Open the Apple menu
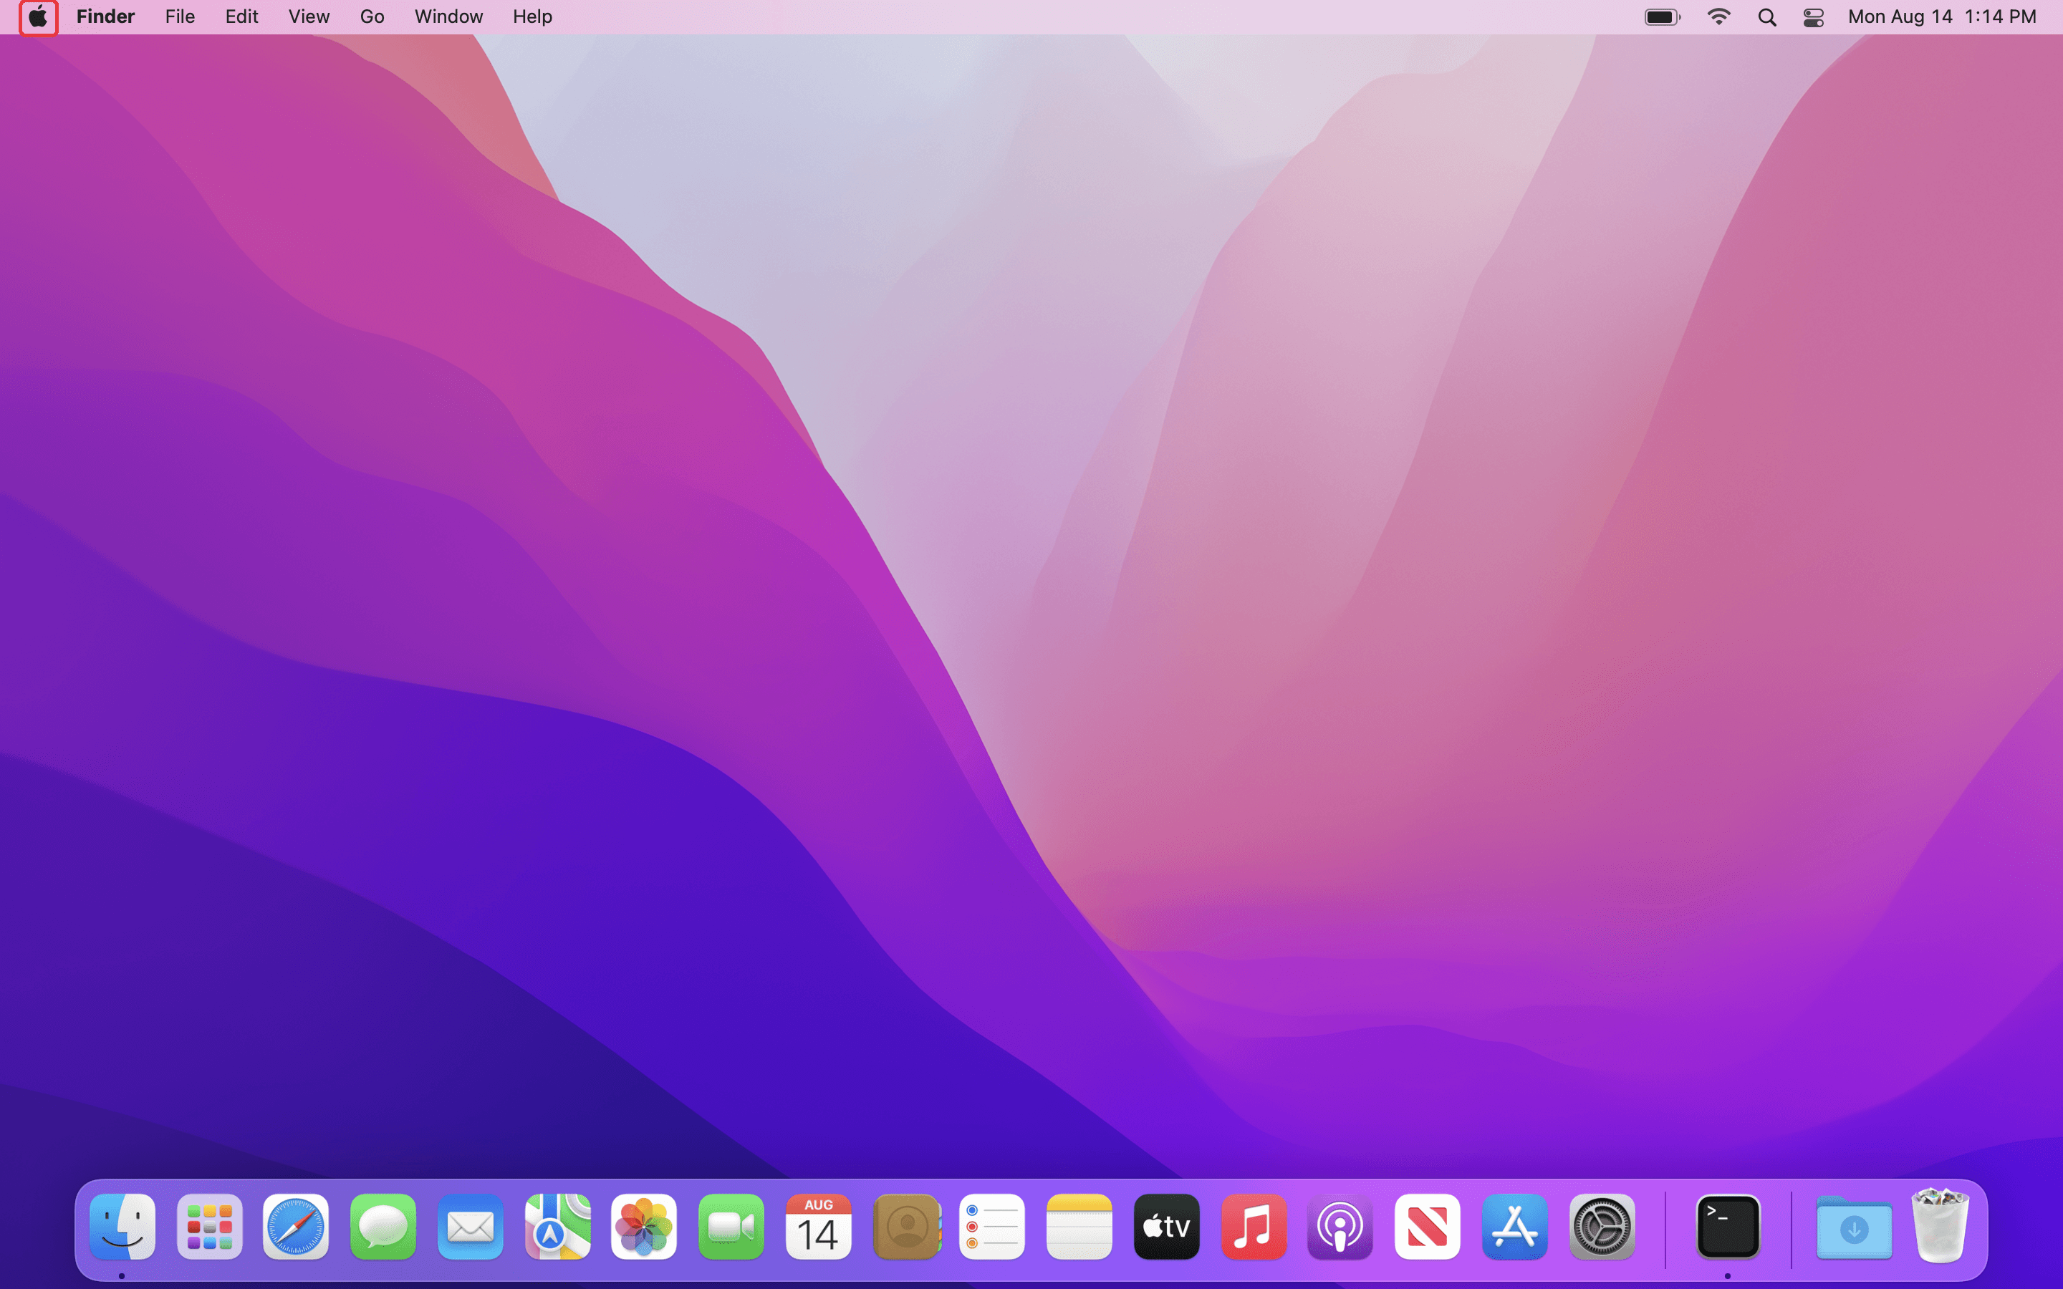The height and width of the screenshot is (1289, 2063). click(x=39, y=17)
